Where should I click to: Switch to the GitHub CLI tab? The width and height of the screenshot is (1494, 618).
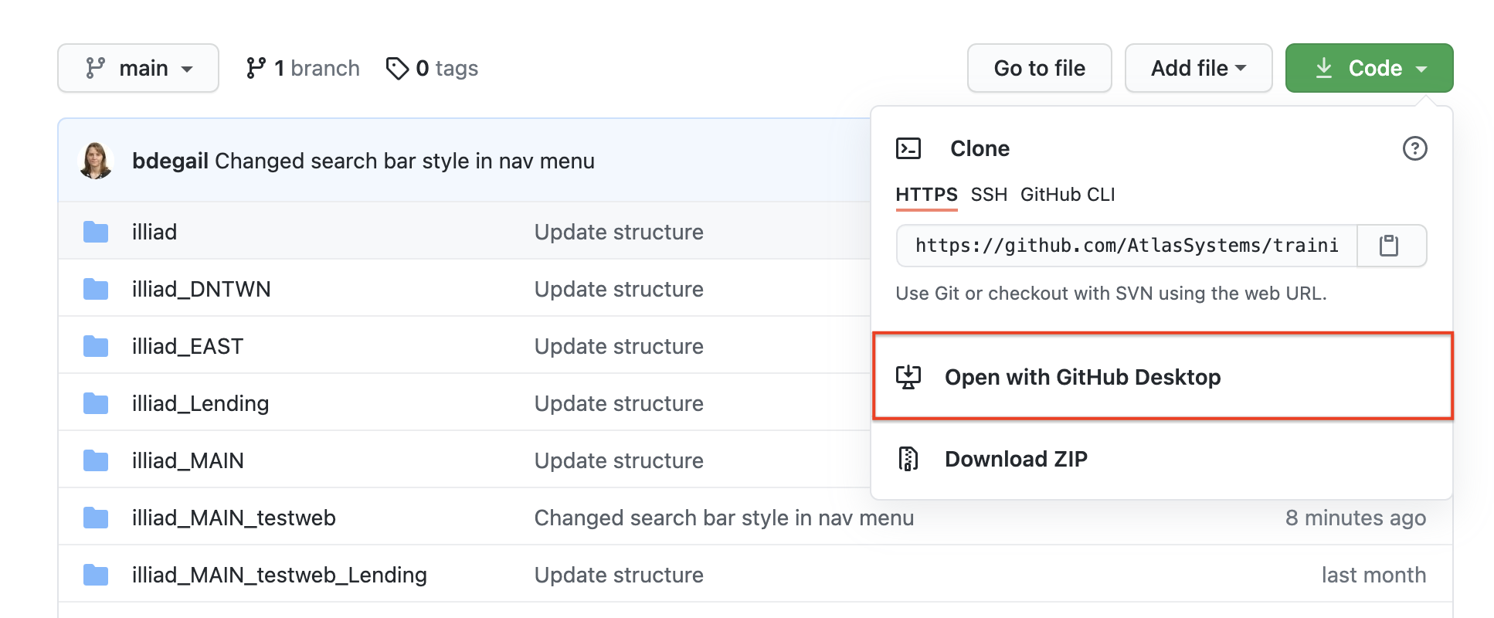coord(1068,195)
